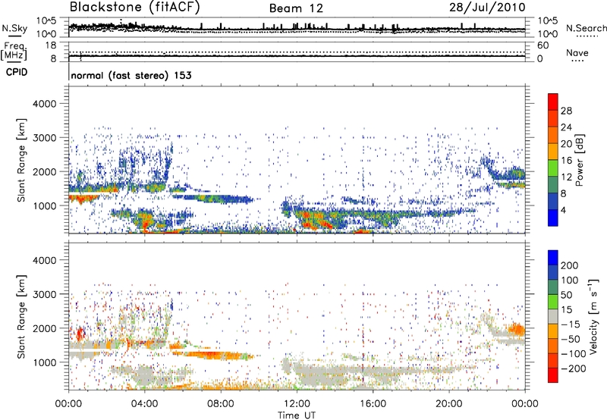Viewport: 607px width, 420px height.
Task: Click the Blackstone (fitACF) plot title
Action: (x=134, y=7)
